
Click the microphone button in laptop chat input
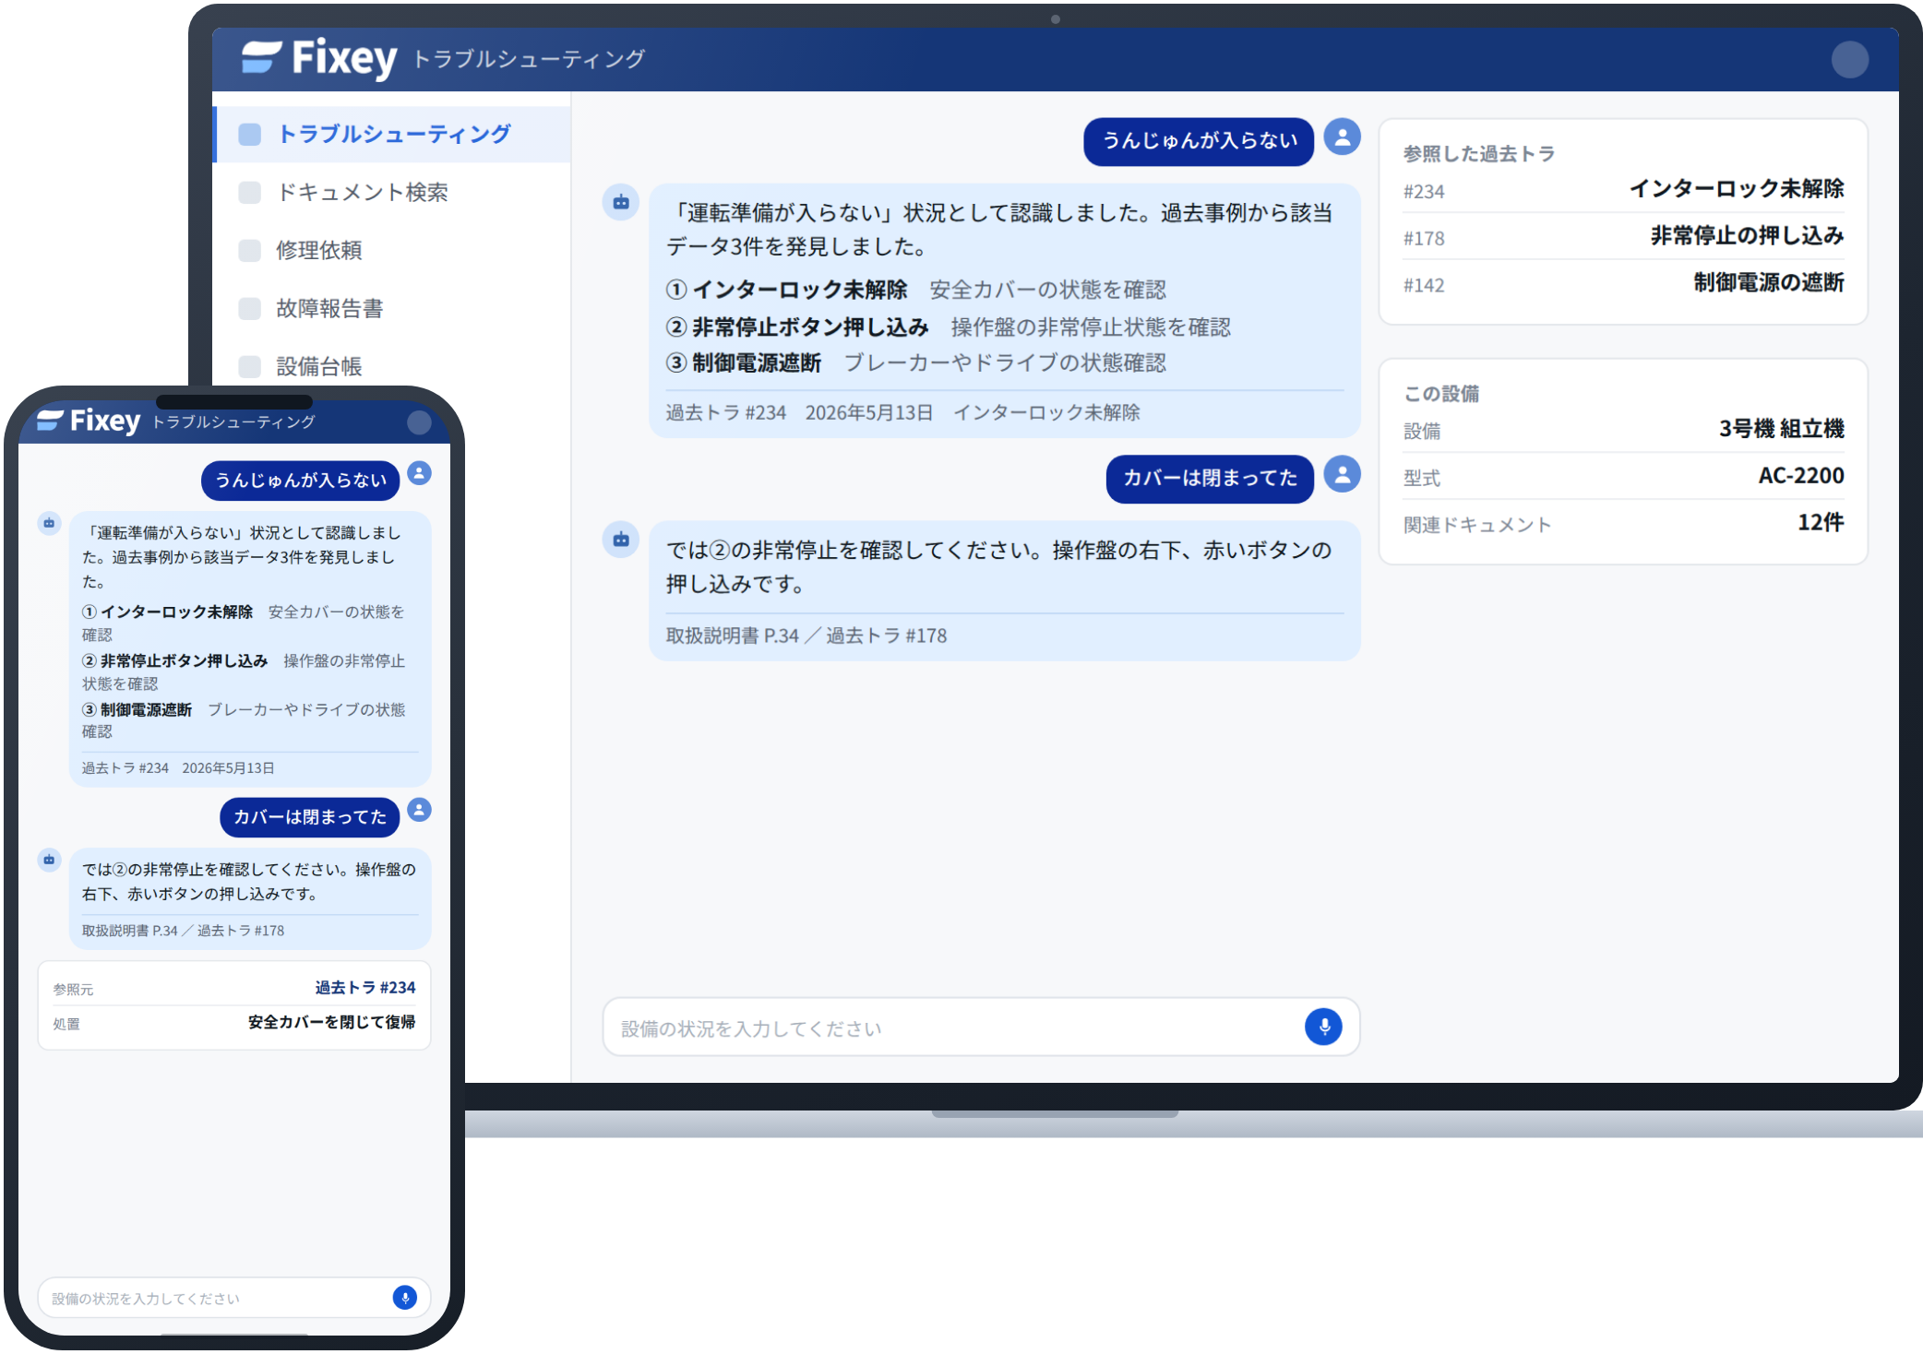tap(1323, 1026)
